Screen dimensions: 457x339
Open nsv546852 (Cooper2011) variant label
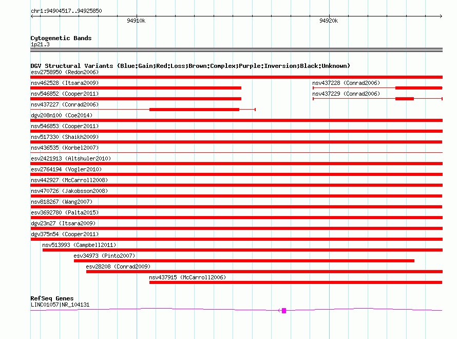[x=65, y=94]
